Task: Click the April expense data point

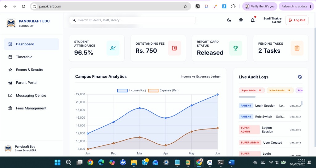Action: 165,145
